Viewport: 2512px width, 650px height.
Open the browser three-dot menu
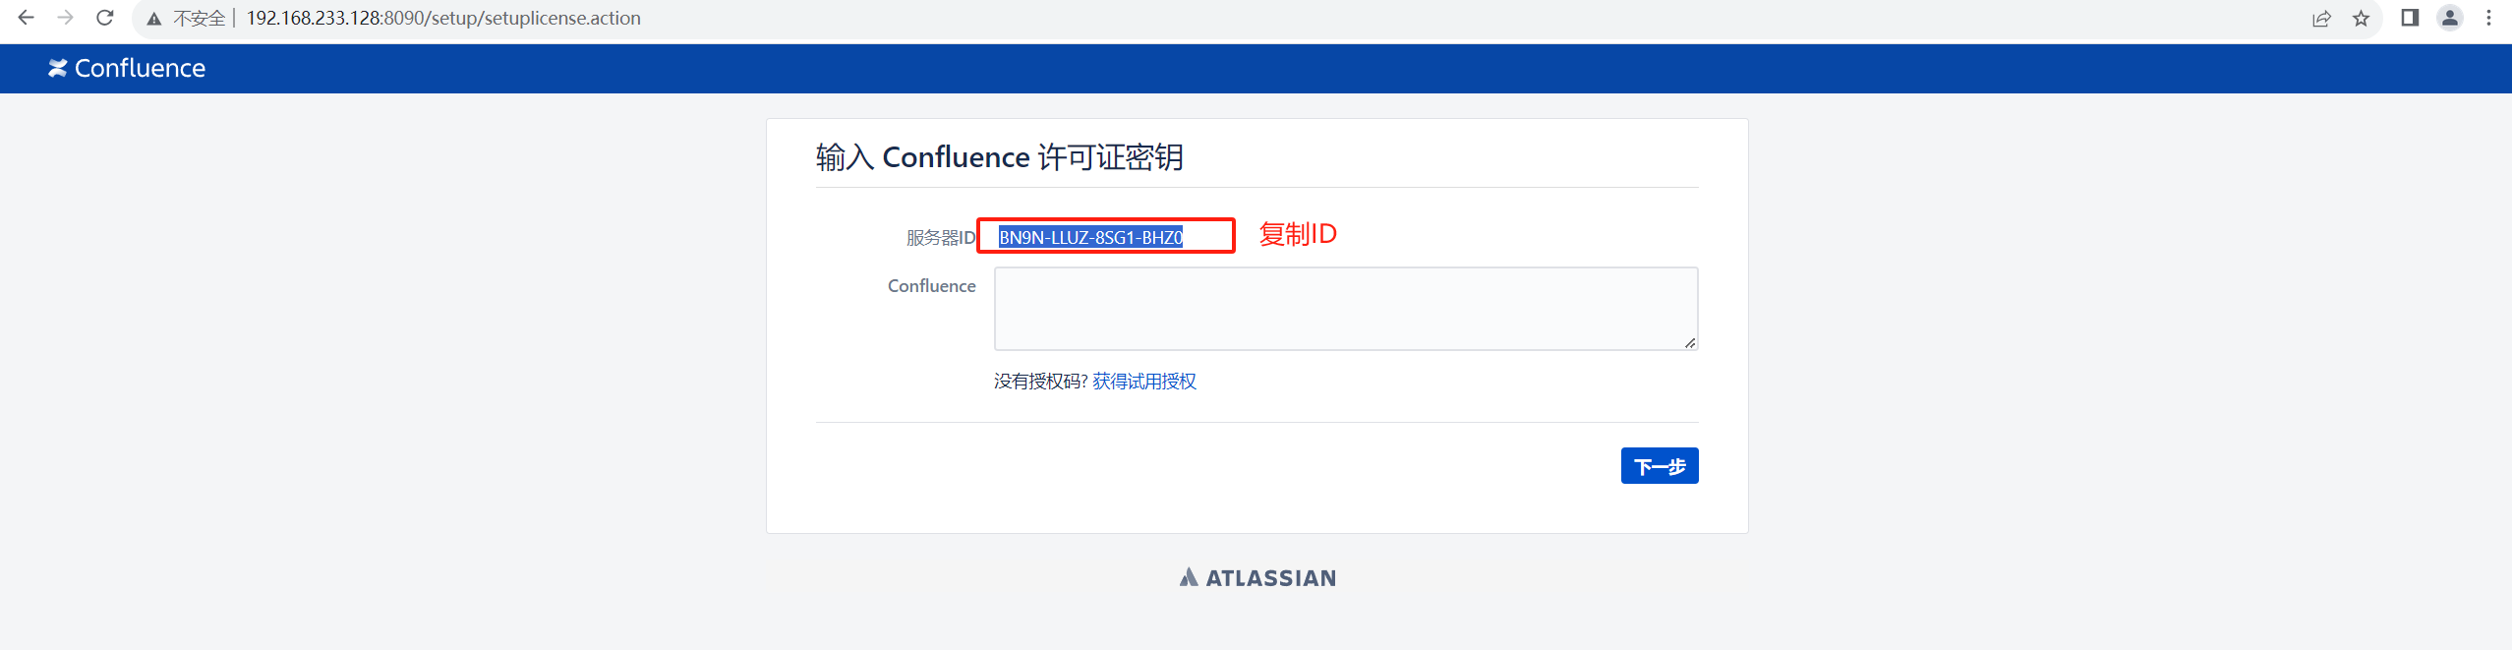pos(2488,18)
